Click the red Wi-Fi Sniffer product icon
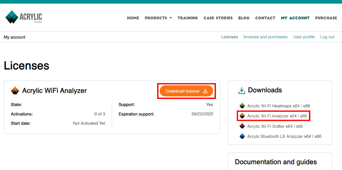342x170 pixels. pos(242,126)
